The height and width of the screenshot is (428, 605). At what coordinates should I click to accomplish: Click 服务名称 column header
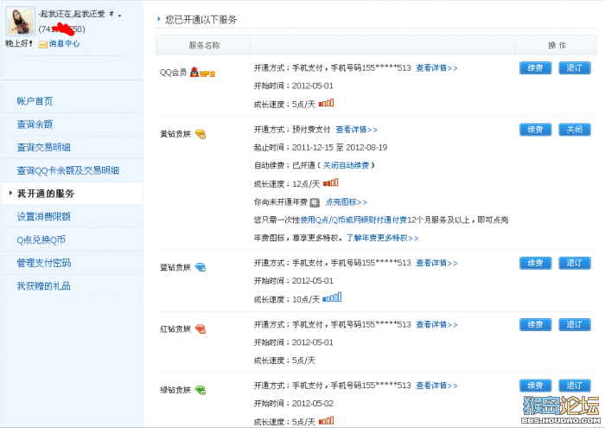pyautogui.click(x=204, y=45)
